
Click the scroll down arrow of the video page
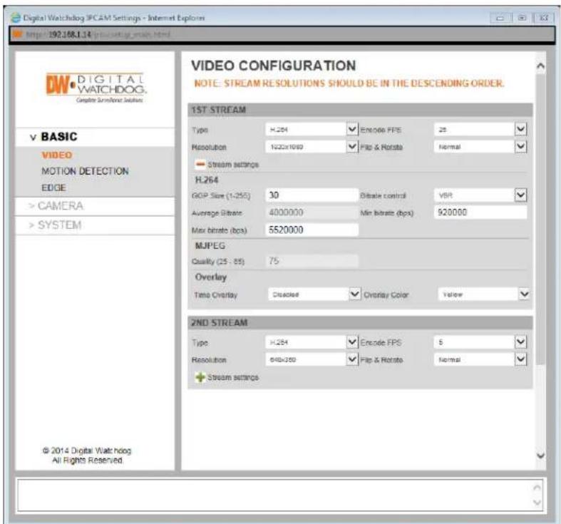540,456
